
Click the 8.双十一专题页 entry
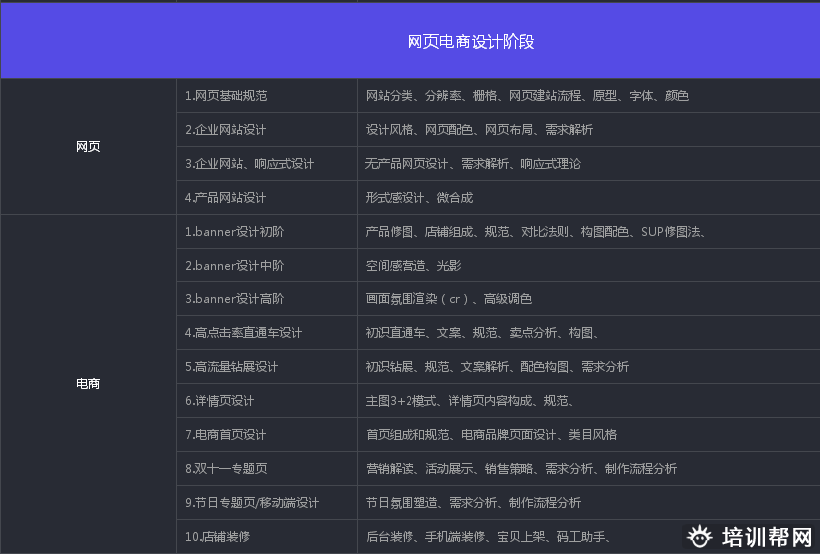point(225,469)
